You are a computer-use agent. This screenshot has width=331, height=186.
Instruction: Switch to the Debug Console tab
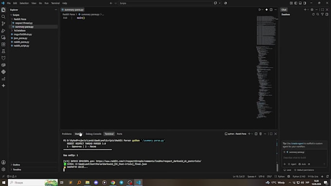93,134
